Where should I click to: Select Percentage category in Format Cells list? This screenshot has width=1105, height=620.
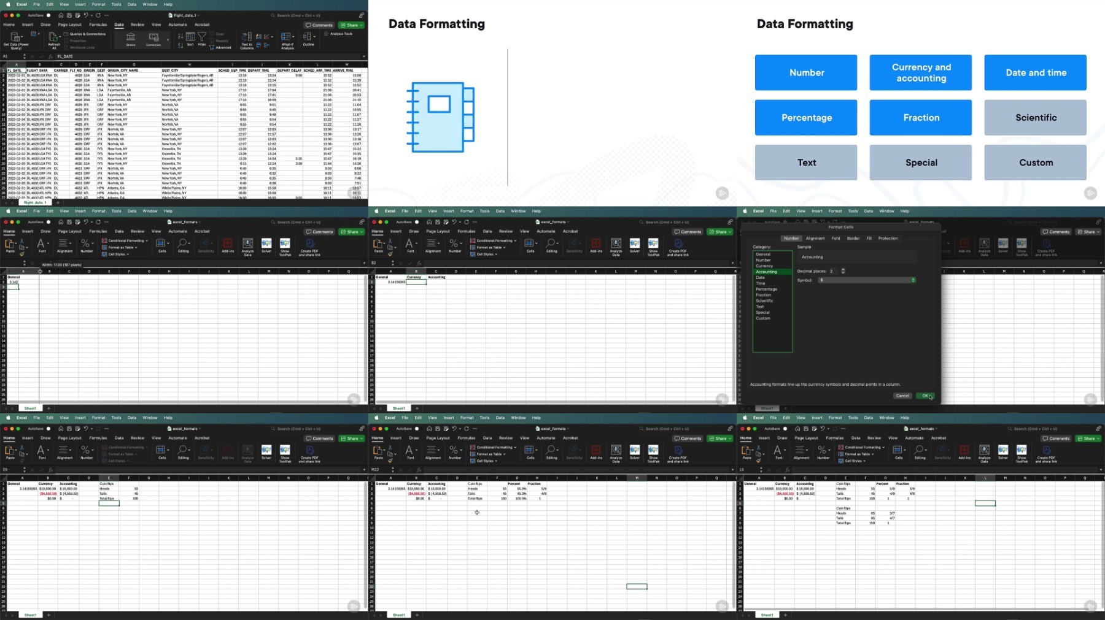[767, 289]
